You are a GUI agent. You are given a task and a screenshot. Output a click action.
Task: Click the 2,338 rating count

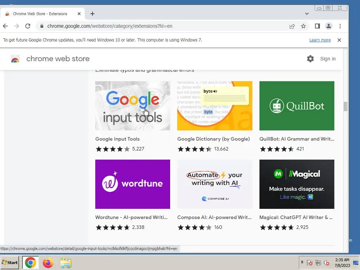[138, 227]
